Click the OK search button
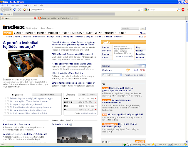 point(143,28)
